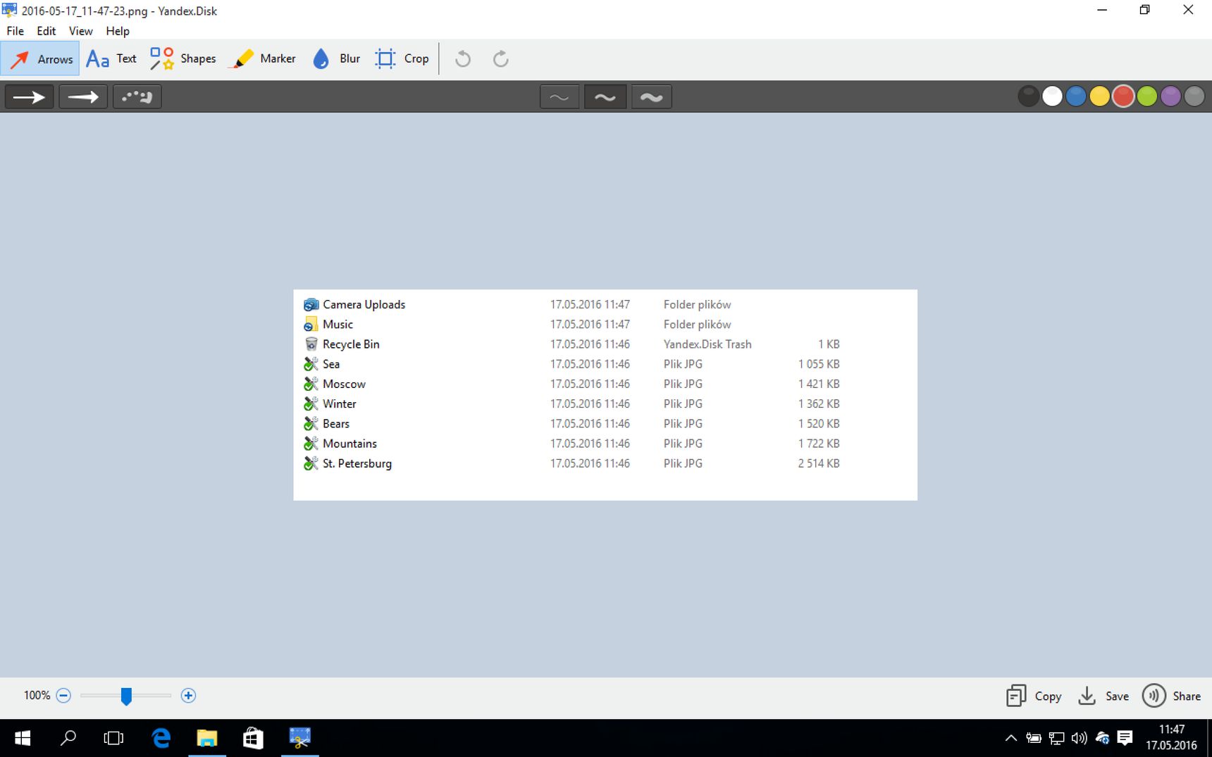Pick the blue color swatch

tap(1076, 96)
